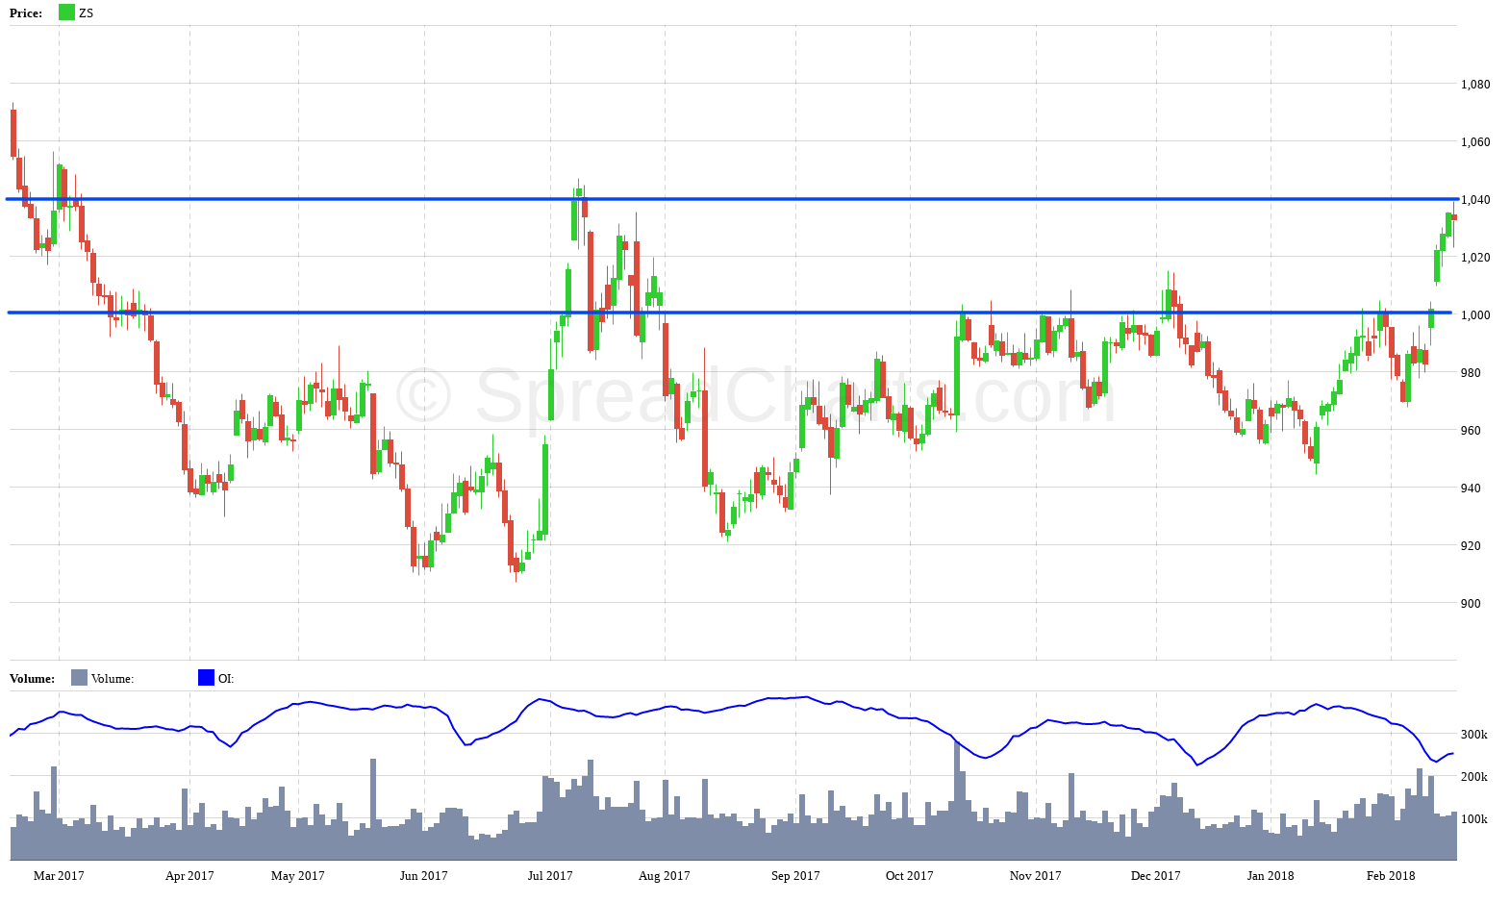1510x902 pixels.
Task: Click the 'Apr 2017' date label
Action: coord(189,876)
